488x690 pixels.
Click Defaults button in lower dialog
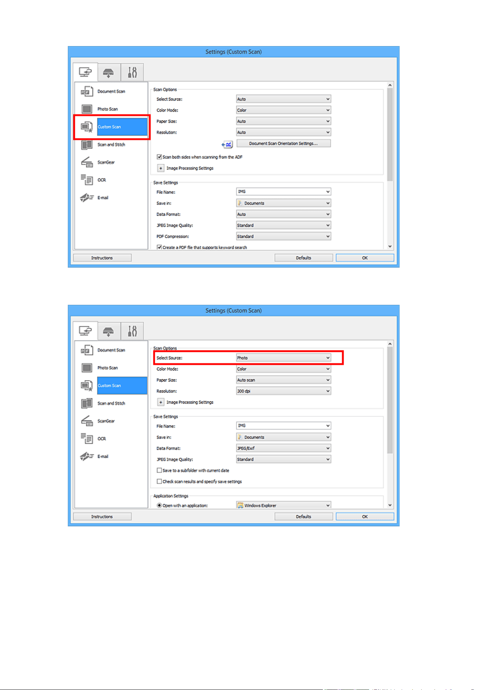click(x=304, y=516)
